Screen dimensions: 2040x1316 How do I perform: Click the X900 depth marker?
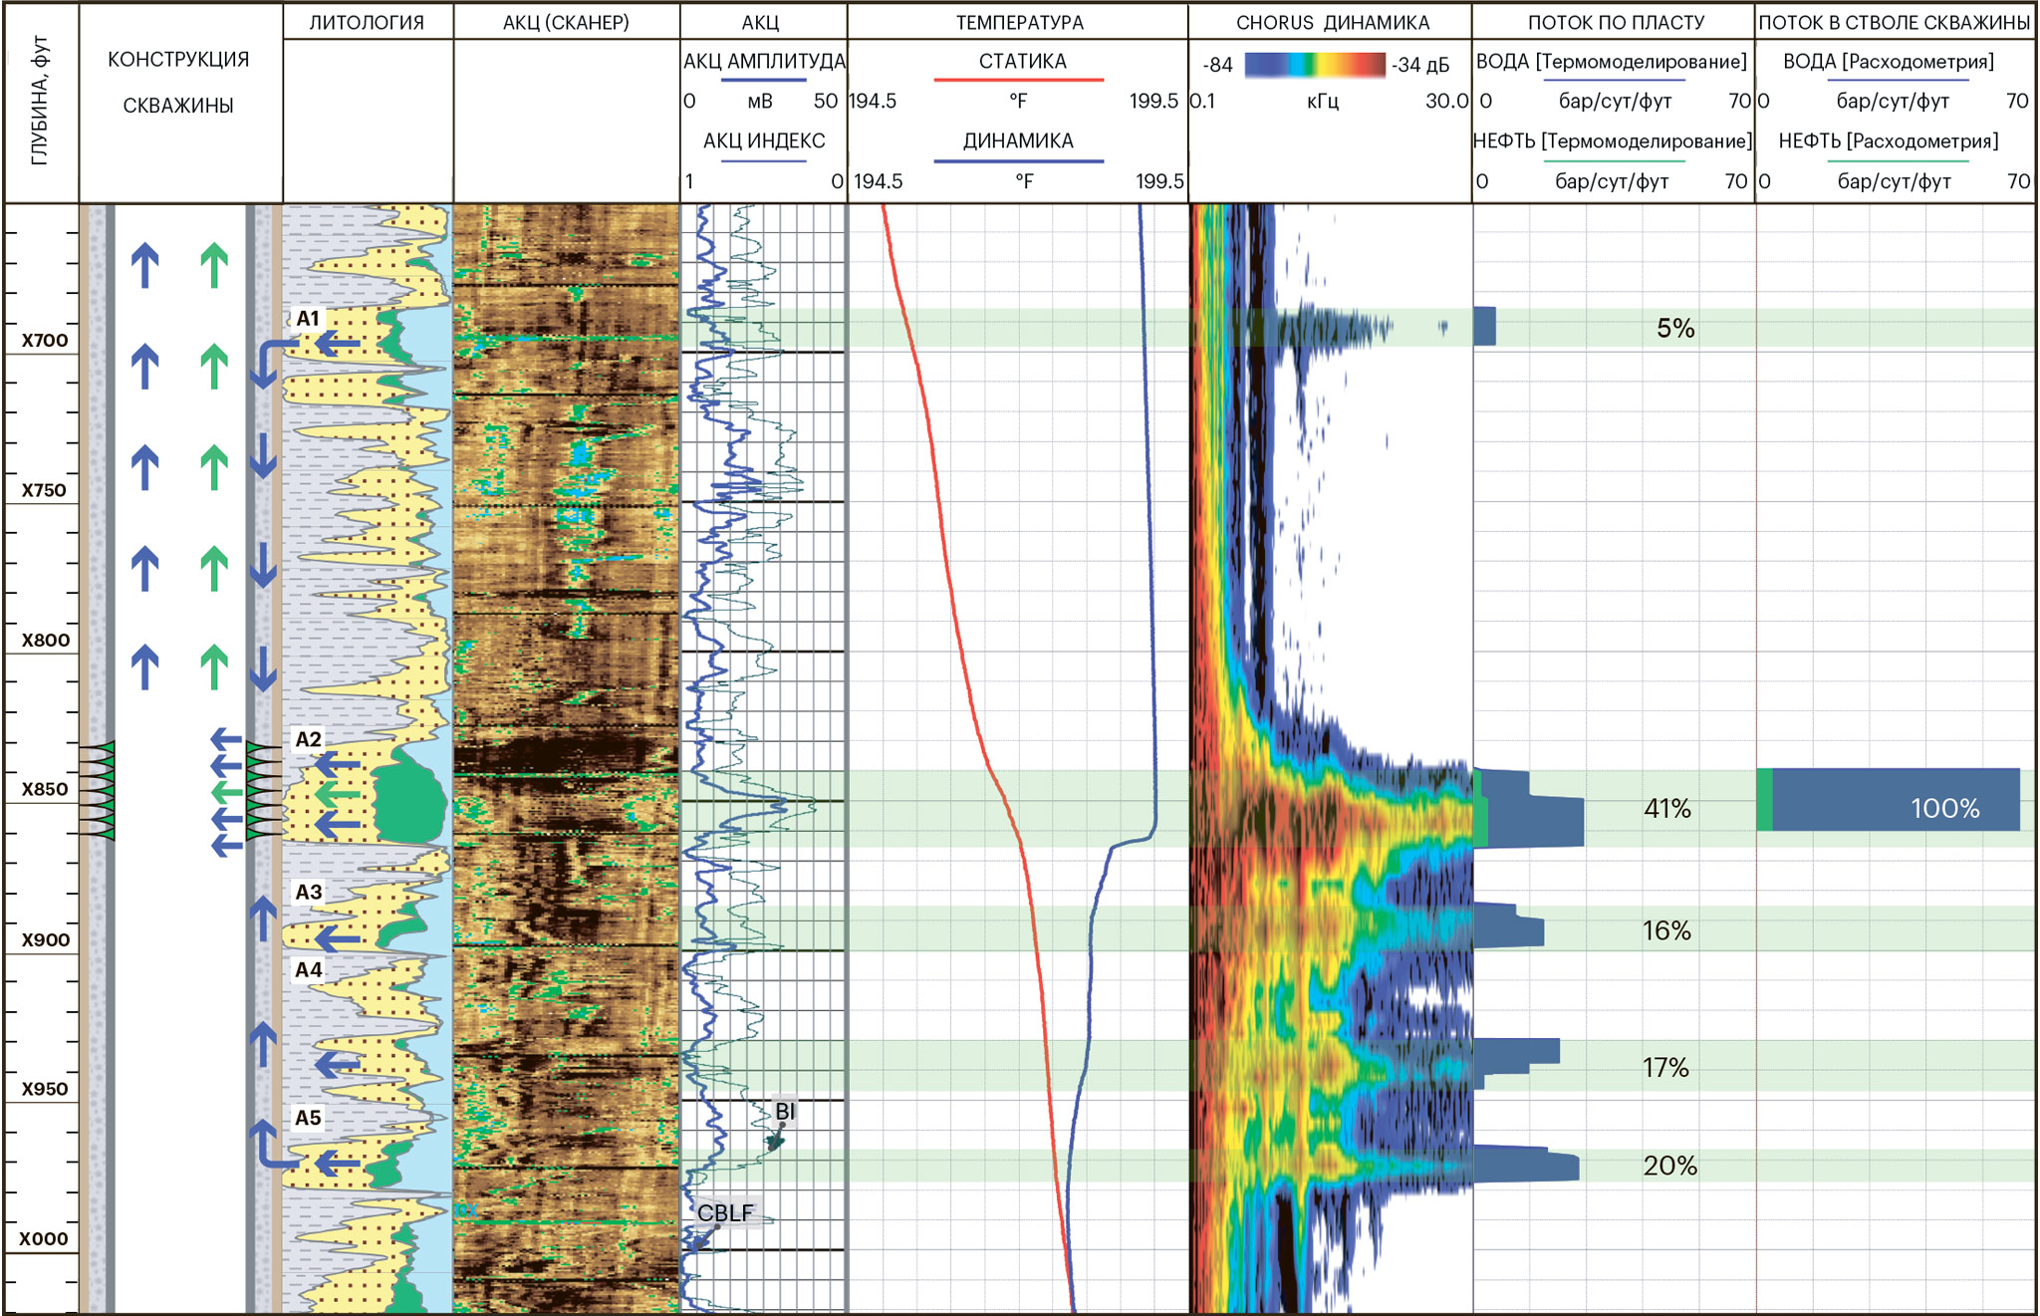45,939
